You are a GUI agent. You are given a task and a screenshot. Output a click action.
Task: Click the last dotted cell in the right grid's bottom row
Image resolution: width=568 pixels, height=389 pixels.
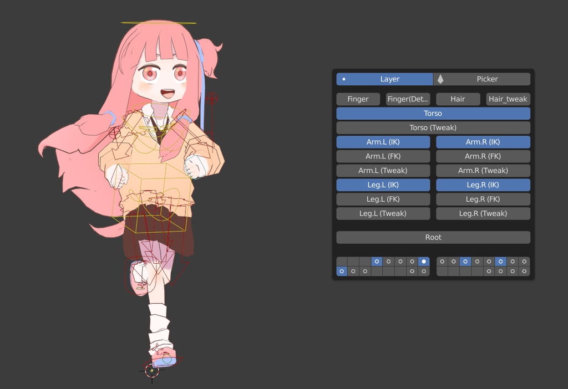pos(524,271)
